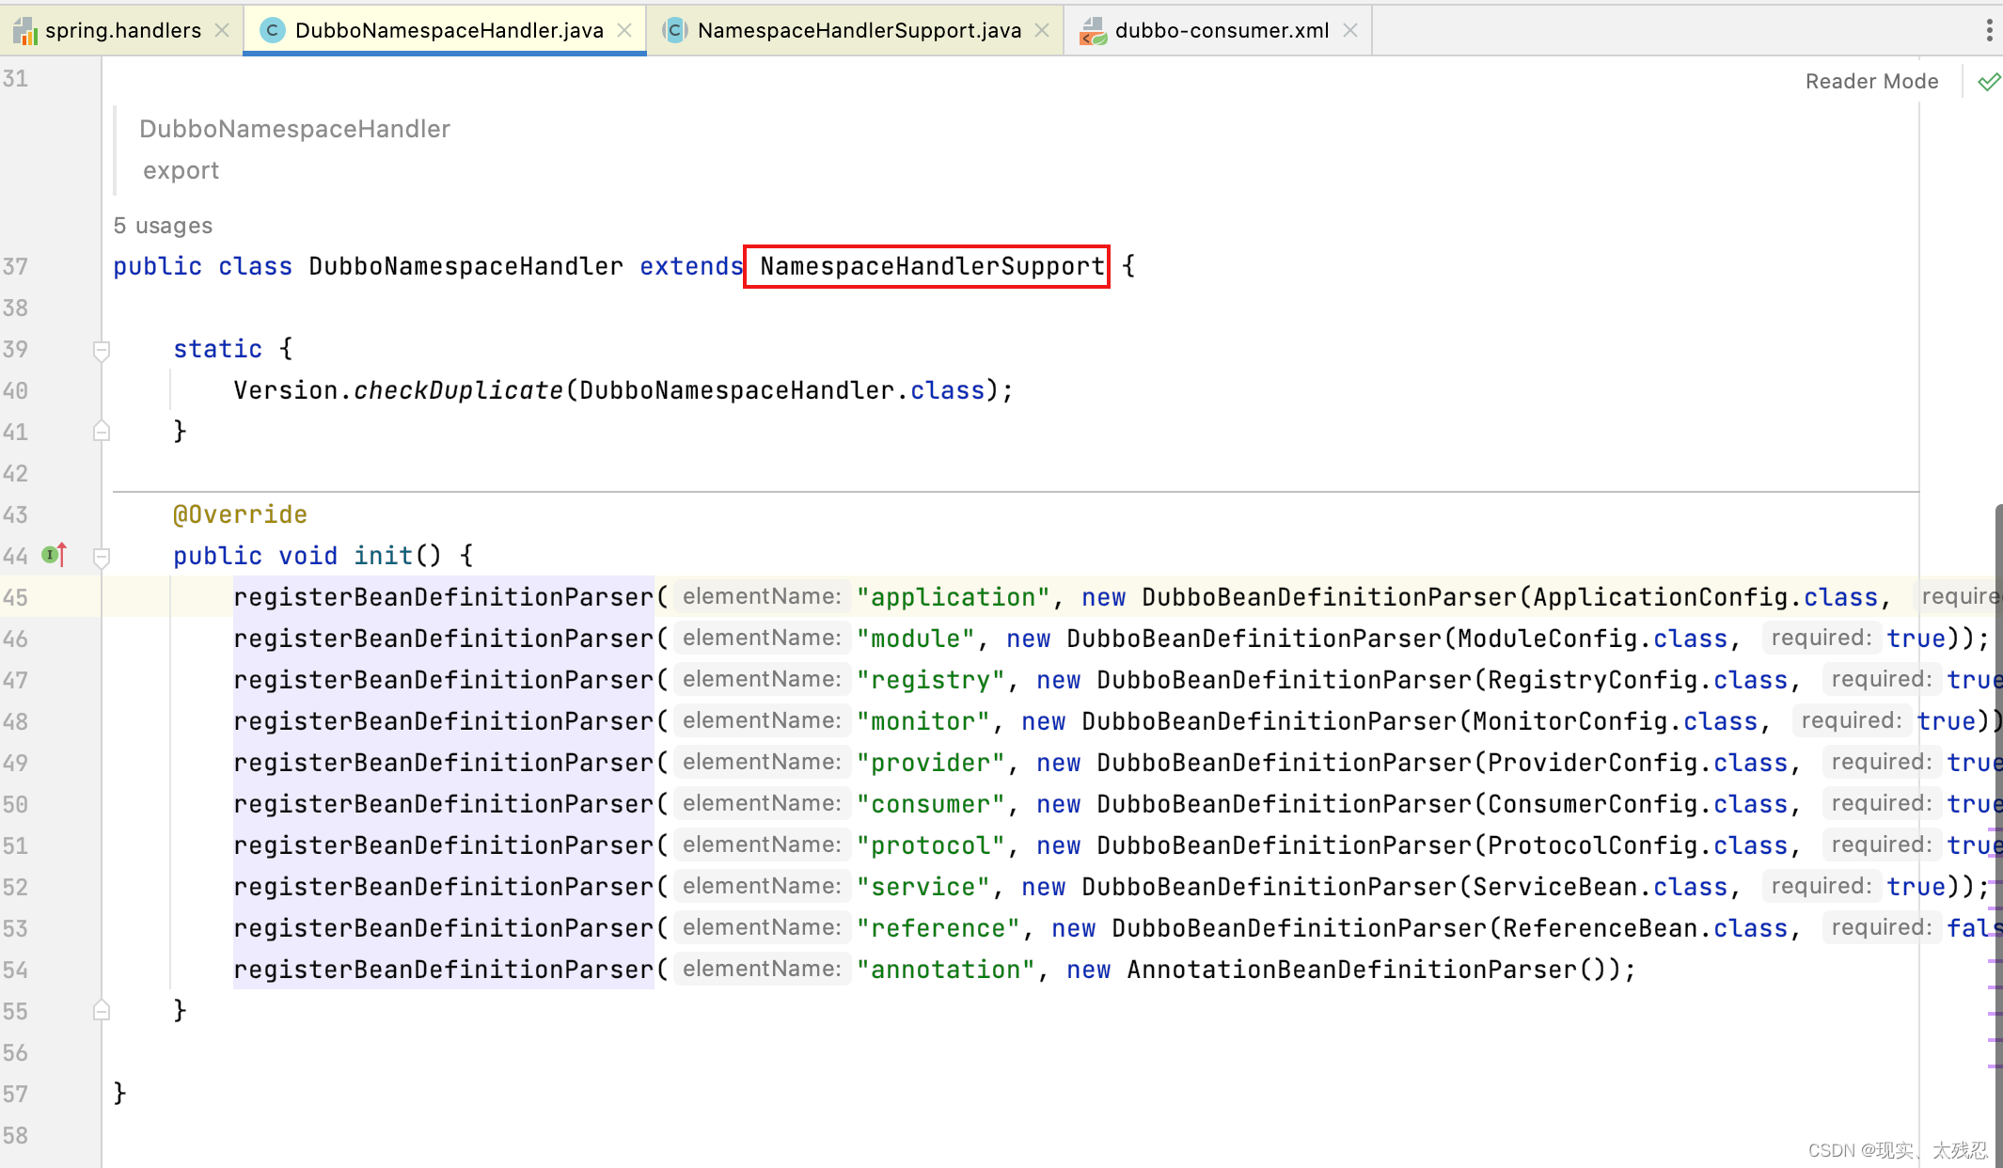The image size is (2003, 1168).
Task: Click the green inspection checkmark icon
Action: pyautogui.click(x=1988, y=82)
